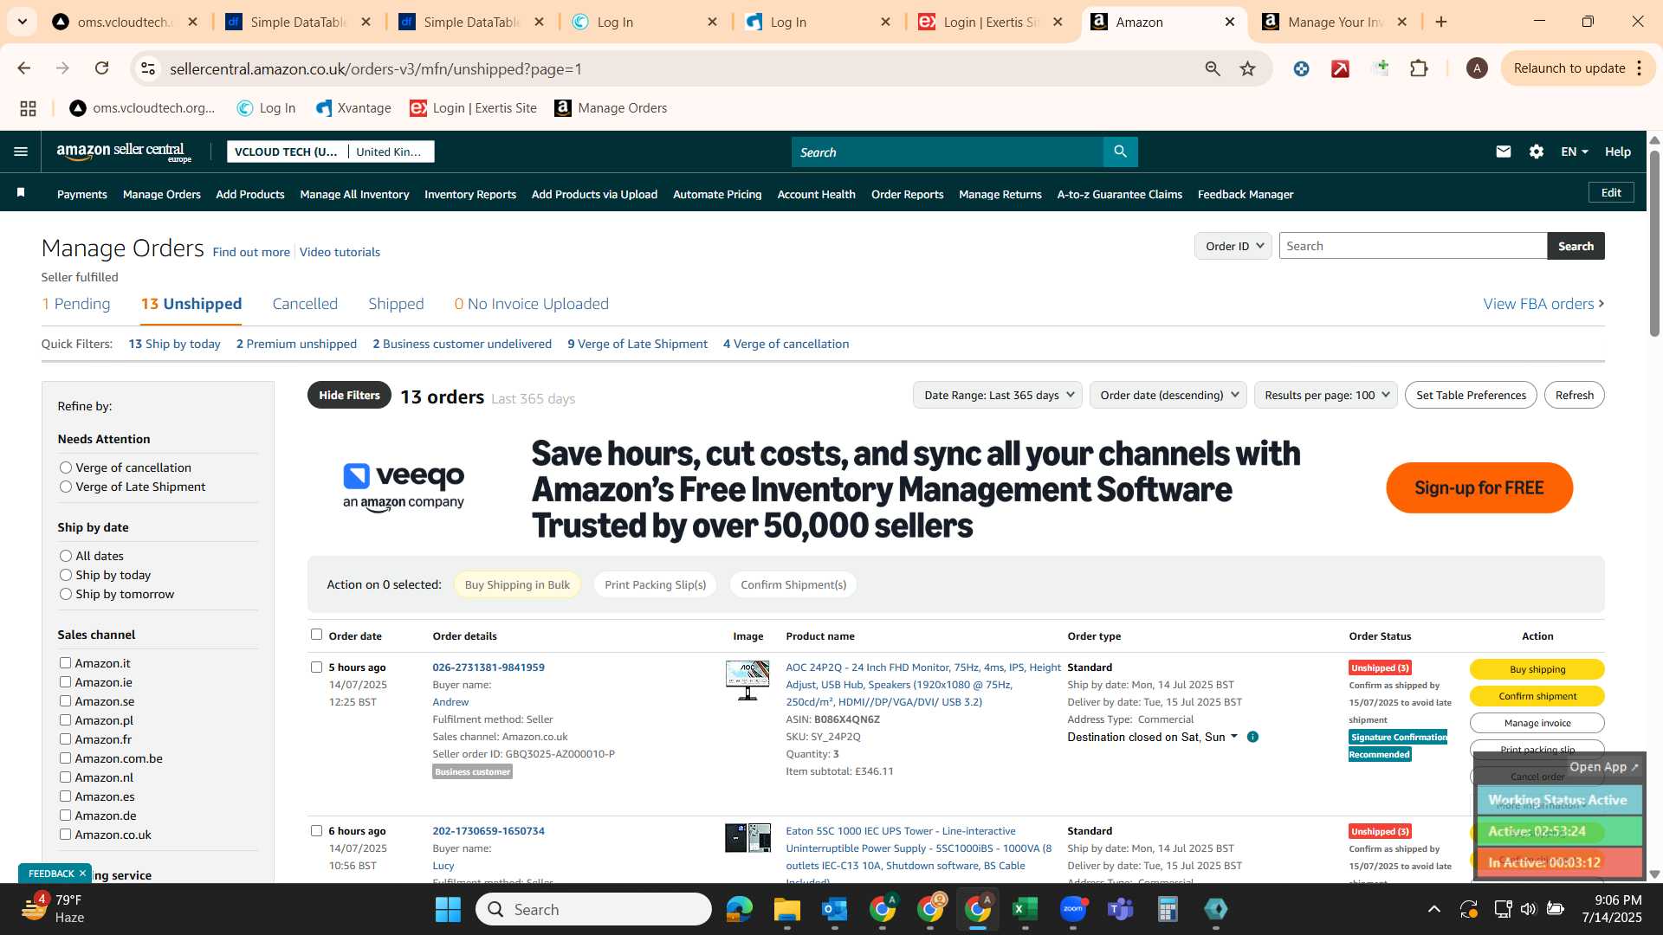Image resolution: width=1663 pixels, height=935 pixels.
Task: Click the Order ID search input field
Action: 1413,246
